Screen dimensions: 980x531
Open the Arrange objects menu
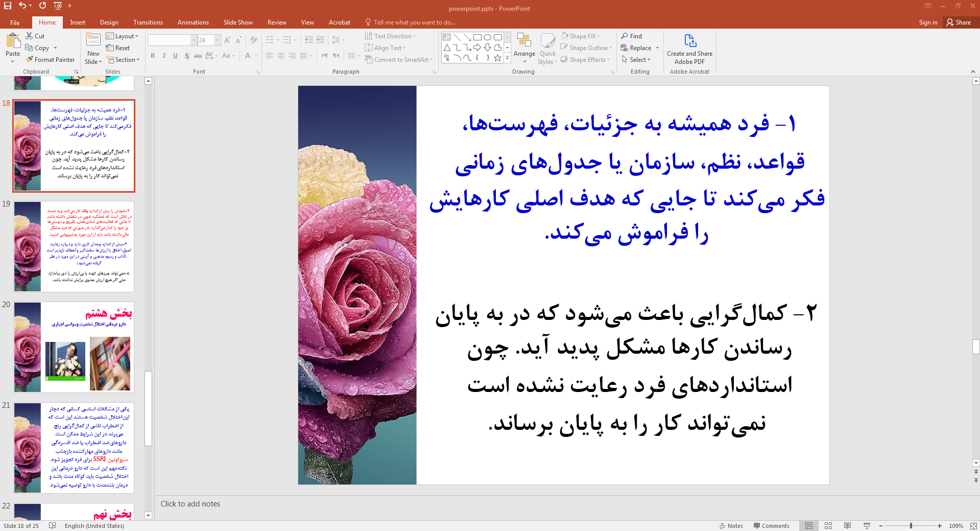(x=524, y=48)
